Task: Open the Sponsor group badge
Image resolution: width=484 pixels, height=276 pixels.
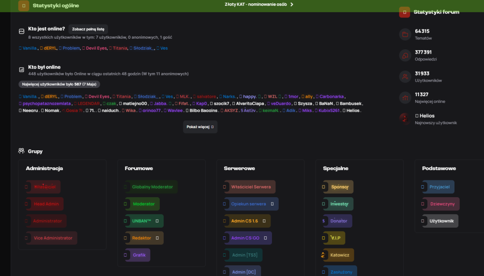Action: point(338,187)
